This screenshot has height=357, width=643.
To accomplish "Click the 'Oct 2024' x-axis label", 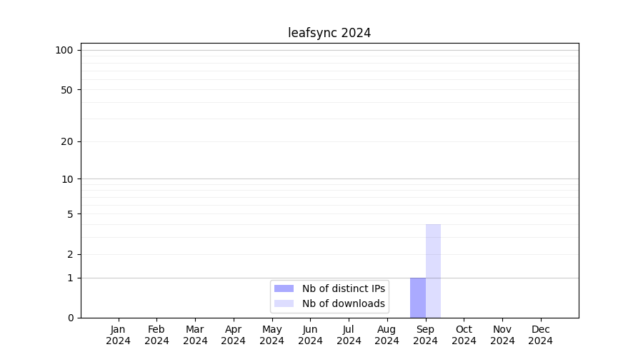I will 464,335.
